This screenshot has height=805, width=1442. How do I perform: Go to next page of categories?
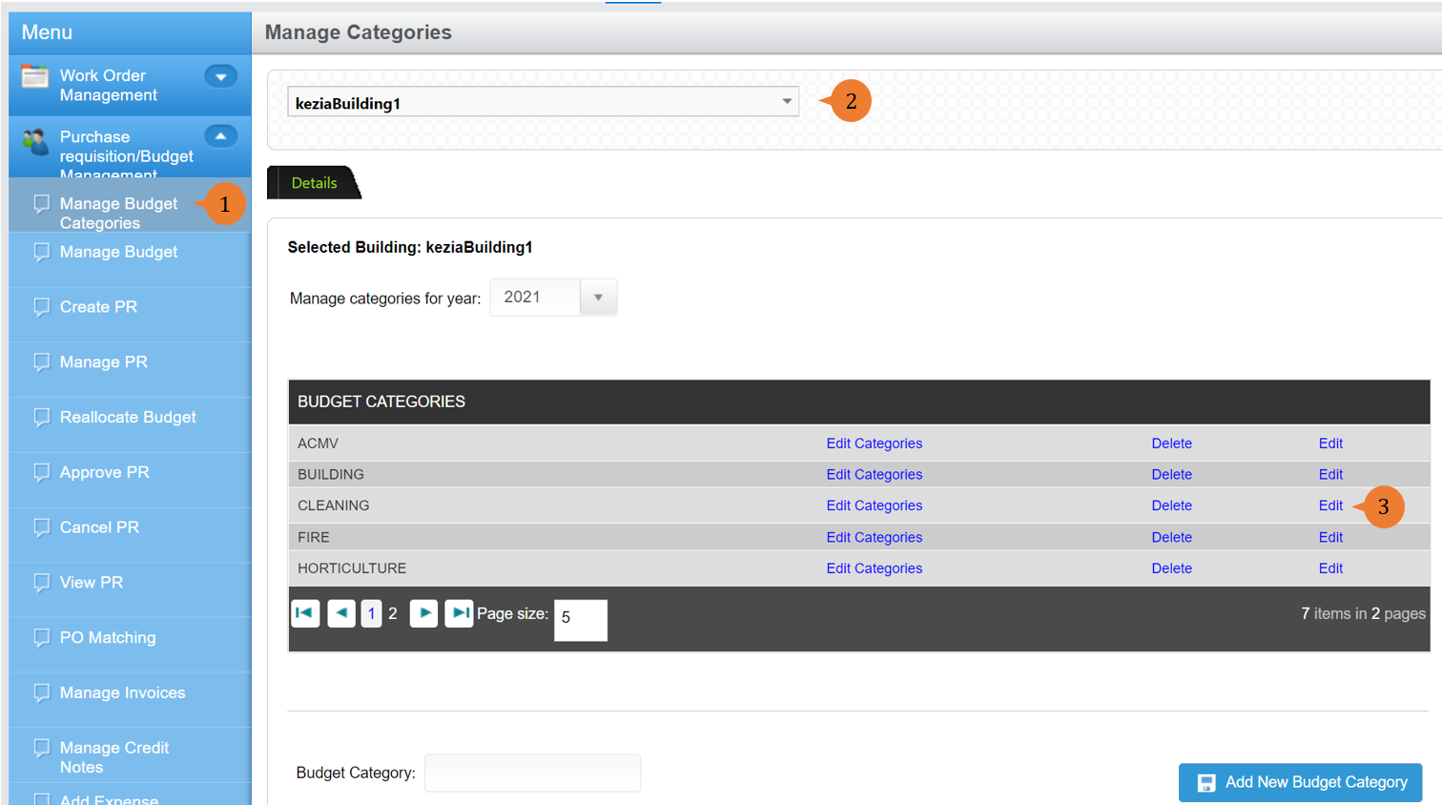coord(423,613)
